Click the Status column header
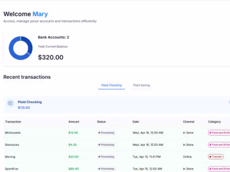The height and width of the screenshot is (172, 230). point(101,122)
